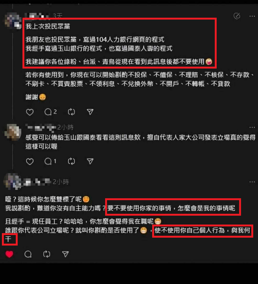Unlike the last comment with red heart
Screen dimensions: 258x284
[x=9, y=254]
